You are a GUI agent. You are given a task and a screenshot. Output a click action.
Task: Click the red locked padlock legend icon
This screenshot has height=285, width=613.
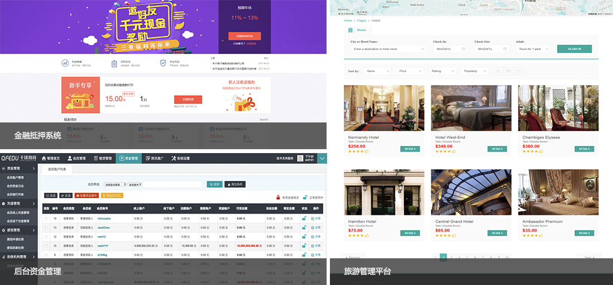(278, 197)
